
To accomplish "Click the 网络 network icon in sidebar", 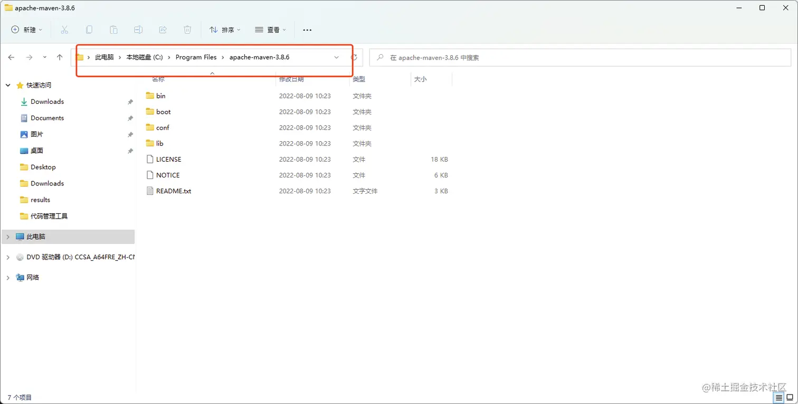I will (20, 277).
